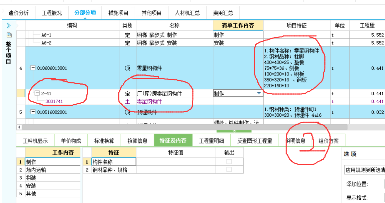Select 场内运输 in work content list
The width and height of the screenshot is (385, 203).
click(x=53, y=170)
